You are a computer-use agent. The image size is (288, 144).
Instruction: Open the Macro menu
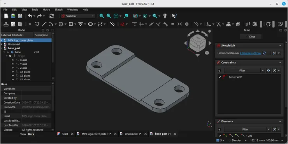[x=46, y=10]
